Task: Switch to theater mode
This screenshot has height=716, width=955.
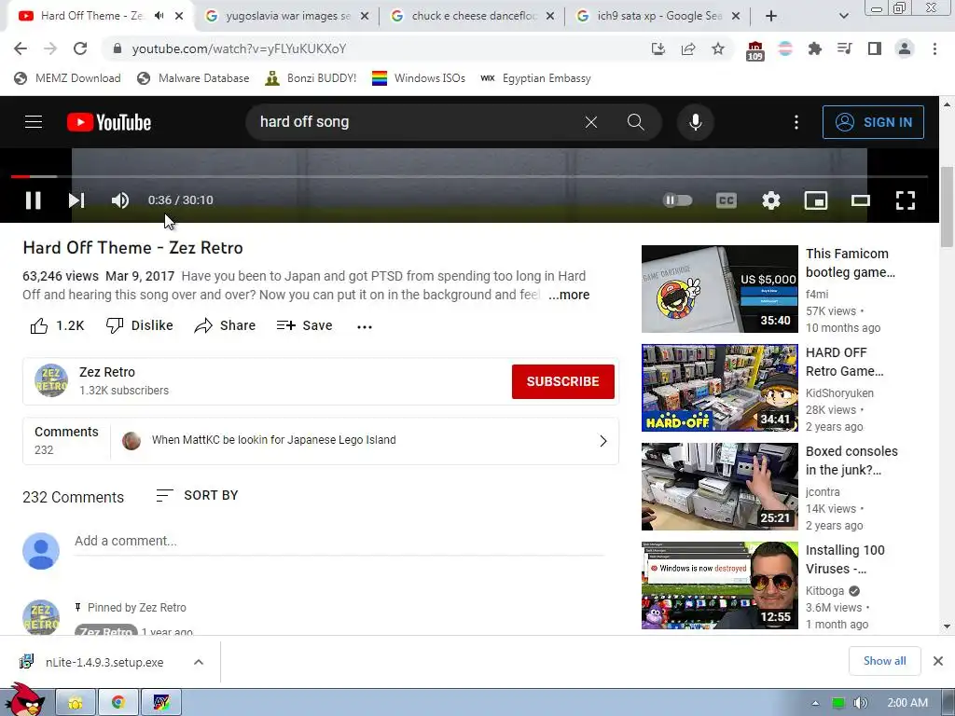Action: pyautogui.click(x=860, y=200)
